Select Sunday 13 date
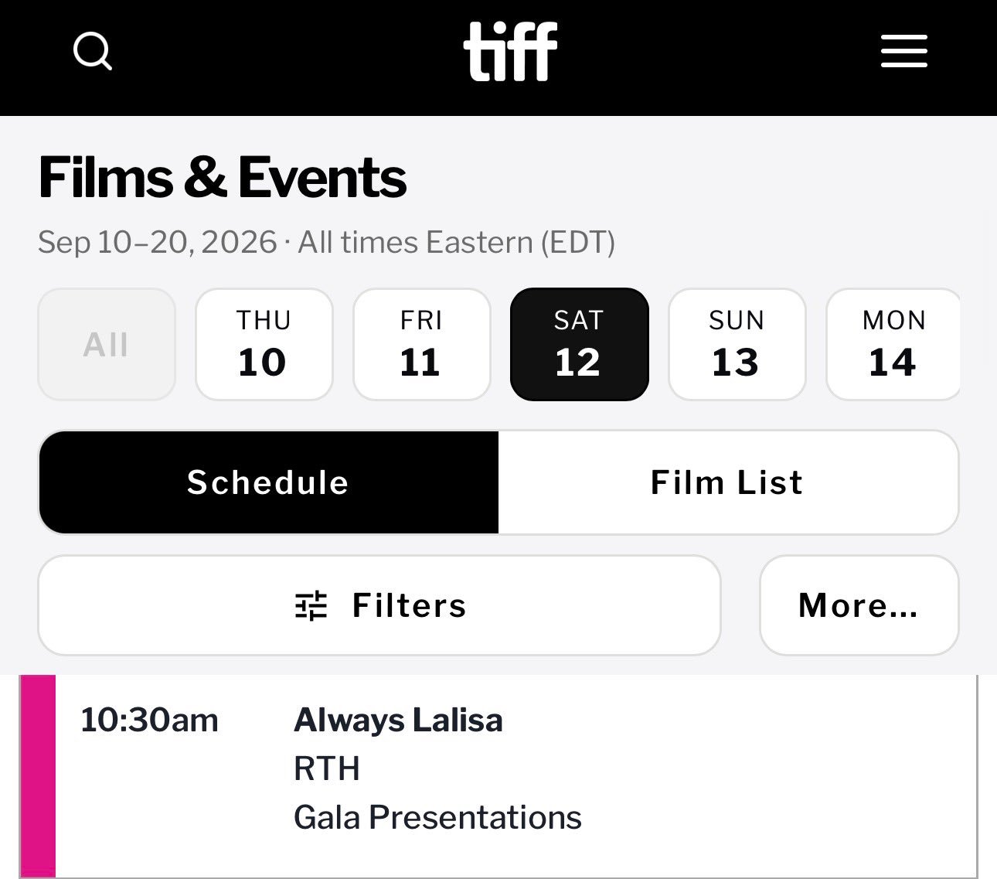 click(737, 344)
